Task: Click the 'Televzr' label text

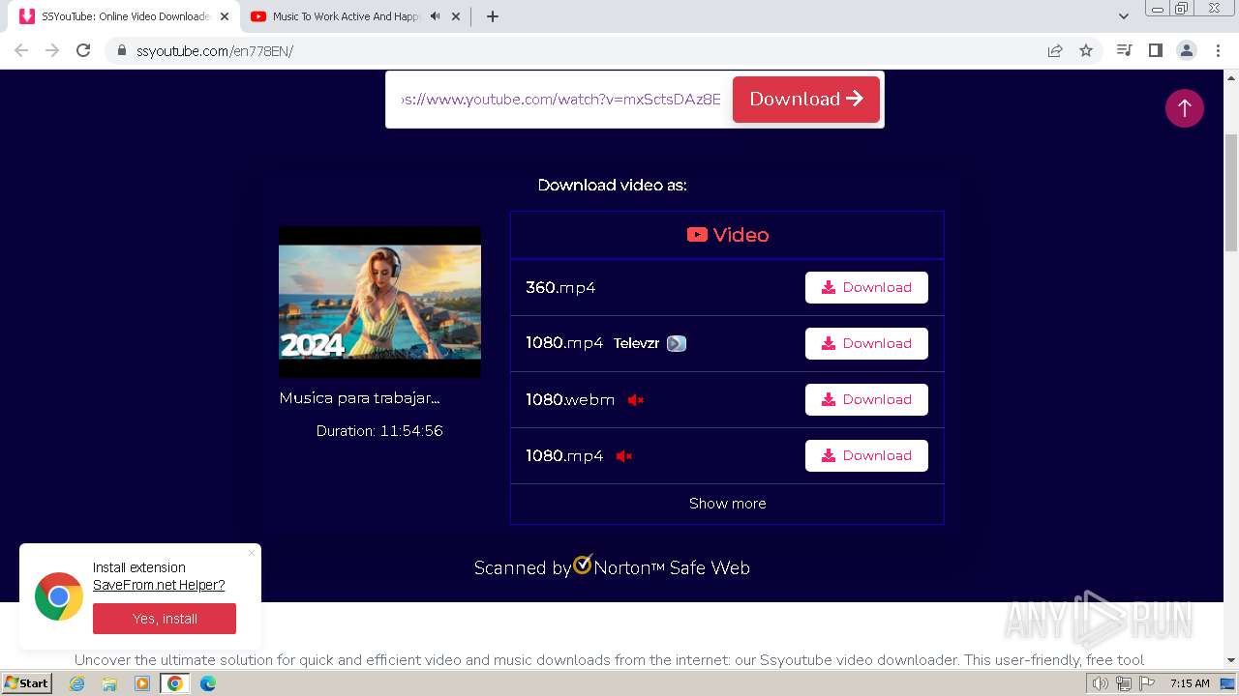Action: [636, 343]
